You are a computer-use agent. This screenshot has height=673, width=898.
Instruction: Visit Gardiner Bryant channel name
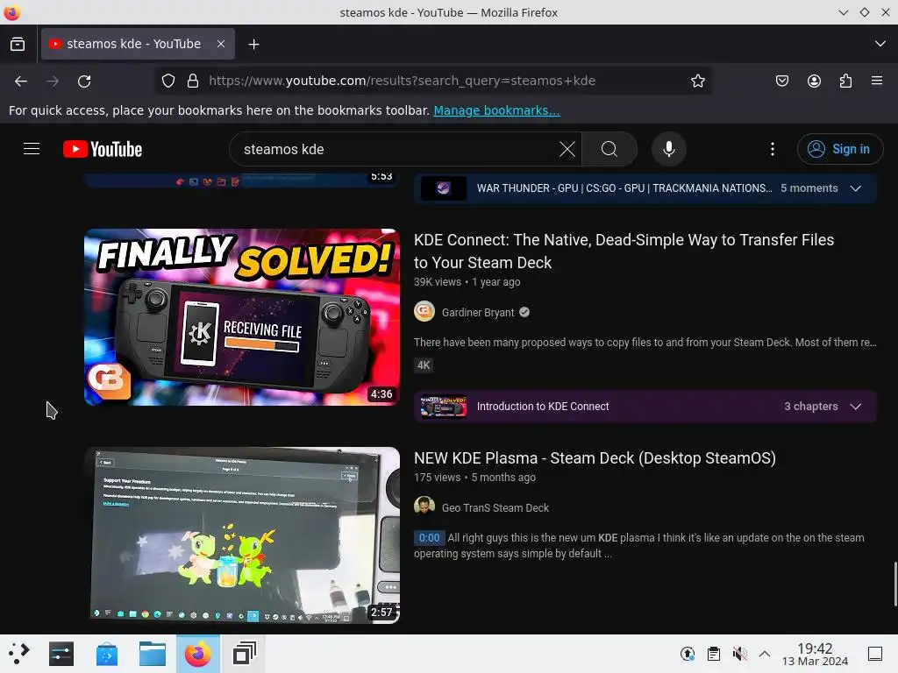[x=478, y=313]
